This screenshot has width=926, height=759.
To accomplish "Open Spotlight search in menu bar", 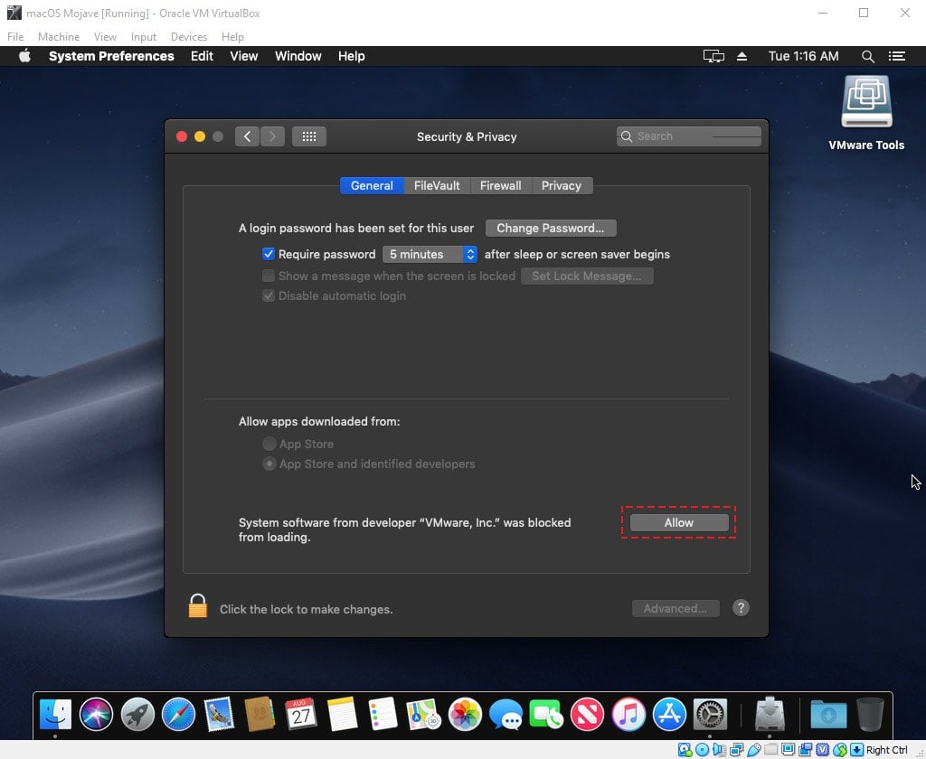I will pyautogui.click(x=867, y=56).
